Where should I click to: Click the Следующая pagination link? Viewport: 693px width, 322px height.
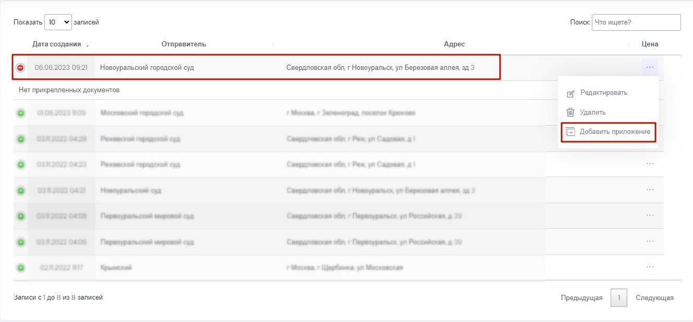654,298
